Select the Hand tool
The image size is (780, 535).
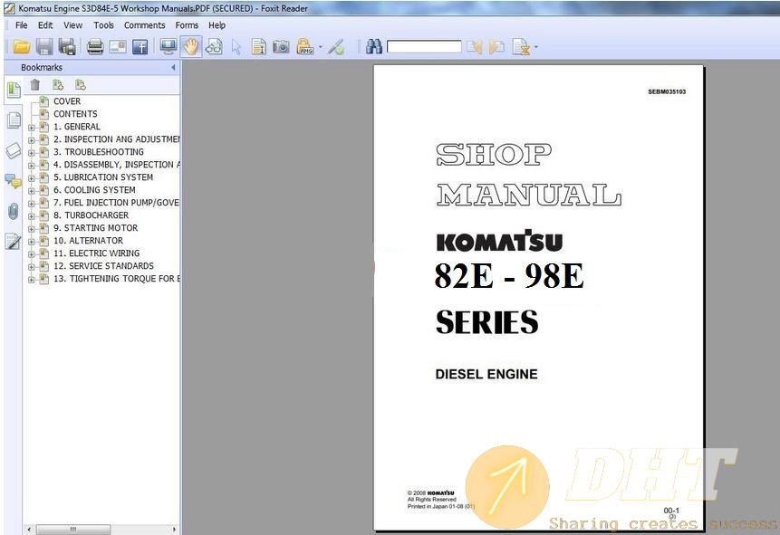point(191,47)
